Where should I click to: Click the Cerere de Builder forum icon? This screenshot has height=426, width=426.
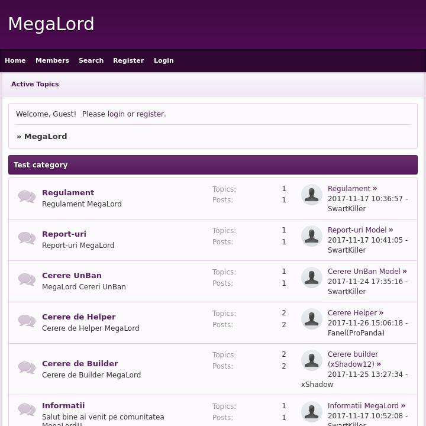tap(27, 367)
